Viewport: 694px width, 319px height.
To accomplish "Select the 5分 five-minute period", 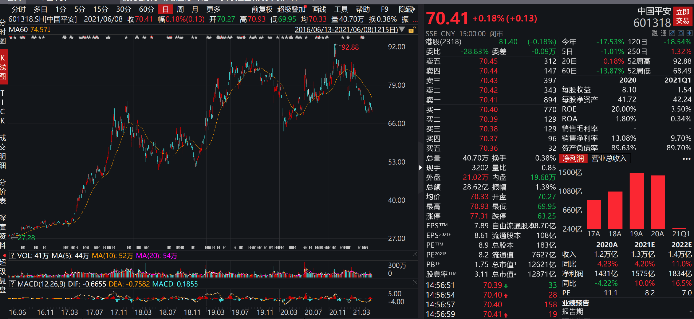I will pyautogui.click(x=80, y=9).
